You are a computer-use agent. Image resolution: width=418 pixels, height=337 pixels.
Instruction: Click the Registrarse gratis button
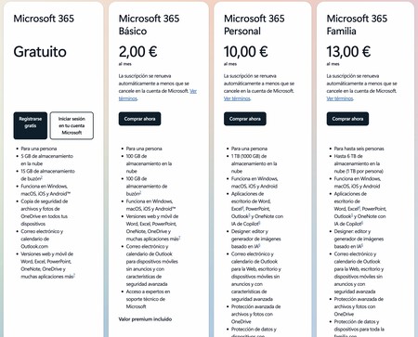tap(31, 125)
